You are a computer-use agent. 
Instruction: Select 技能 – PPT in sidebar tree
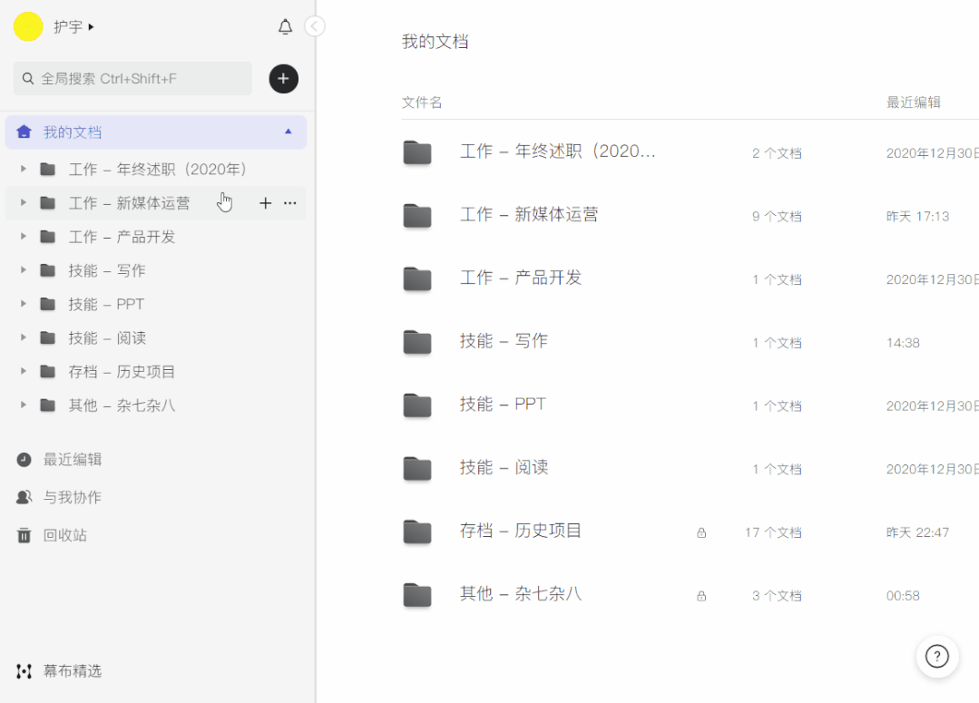[x=106, y=304]
